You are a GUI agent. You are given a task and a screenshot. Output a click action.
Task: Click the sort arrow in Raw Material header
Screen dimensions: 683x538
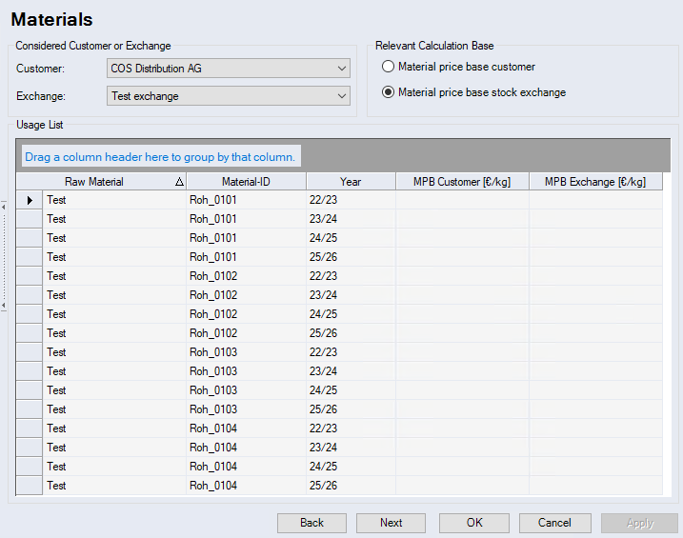[179, 182]
